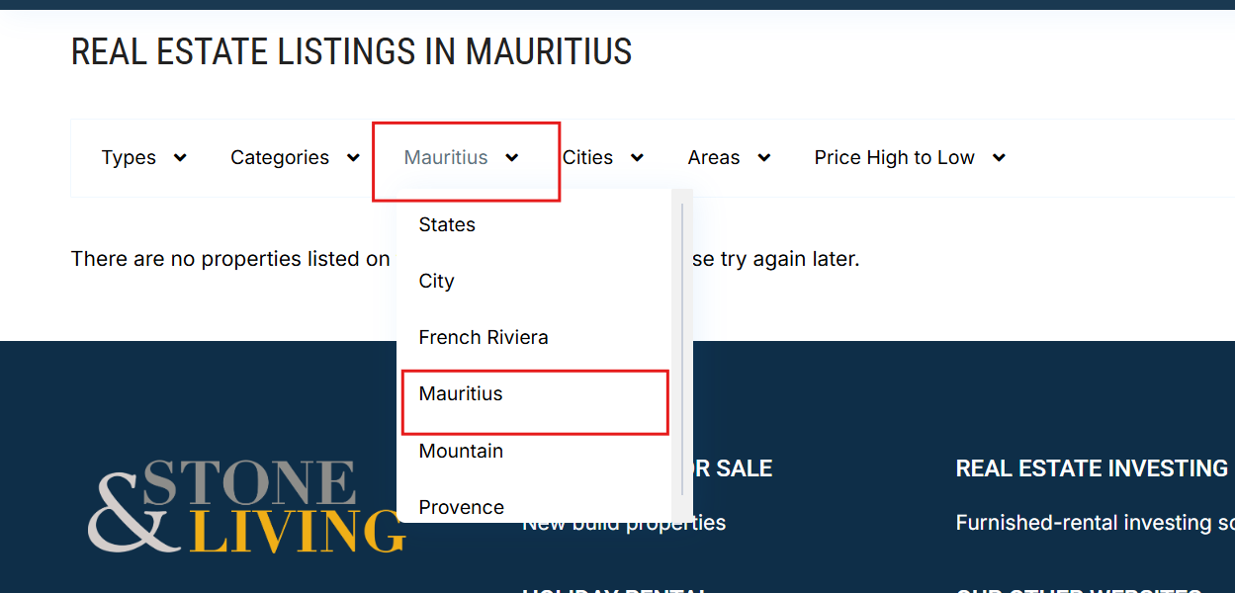The height and width of the screenshot is (593, 1235).
Task: Open the Price High to Low sort label
Action: click(894, 158)
